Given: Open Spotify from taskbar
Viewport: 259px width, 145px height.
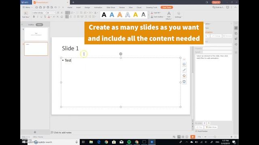Looking at the screenshot, I should (x=129, y=142).
